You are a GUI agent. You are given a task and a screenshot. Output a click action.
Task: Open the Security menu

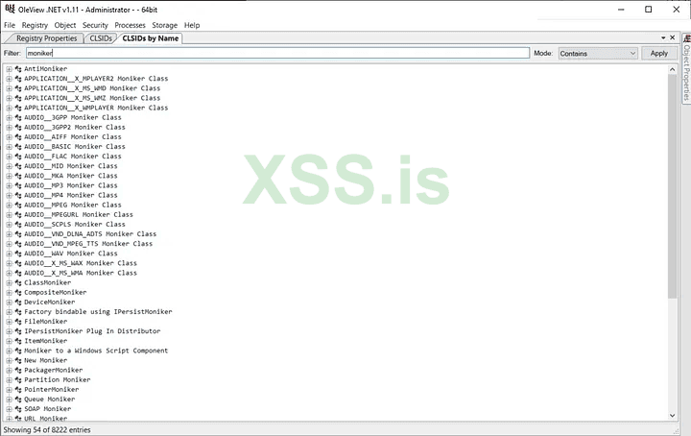95,25
